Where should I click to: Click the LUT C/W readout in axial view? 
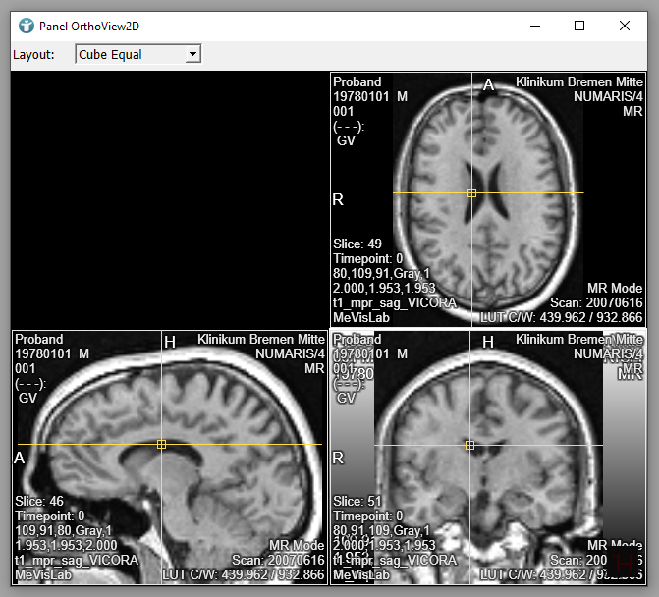[x=561, y=318]
